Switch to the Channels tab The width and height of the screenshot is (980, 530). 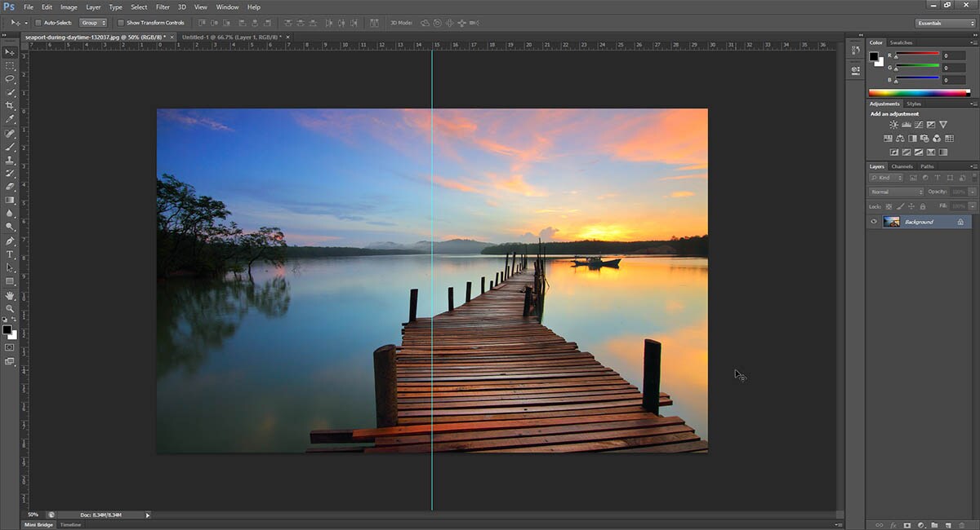(902, 166)
